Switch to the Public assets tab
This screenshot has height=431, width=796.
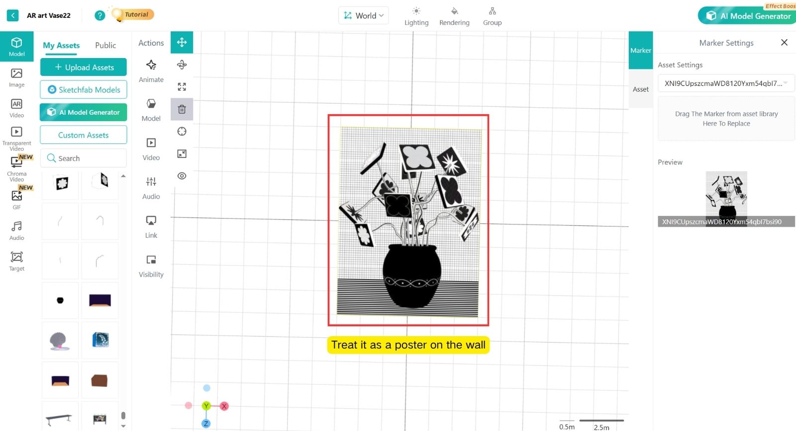(105, 45)
